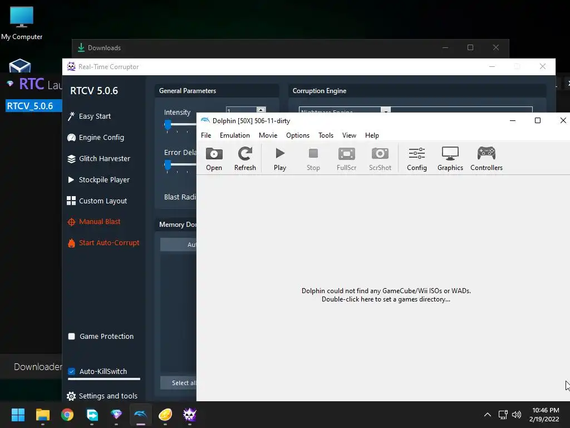Open the clock and date 10:46 PM
This screenshot has height=428, width=570.
coord(544,415)
